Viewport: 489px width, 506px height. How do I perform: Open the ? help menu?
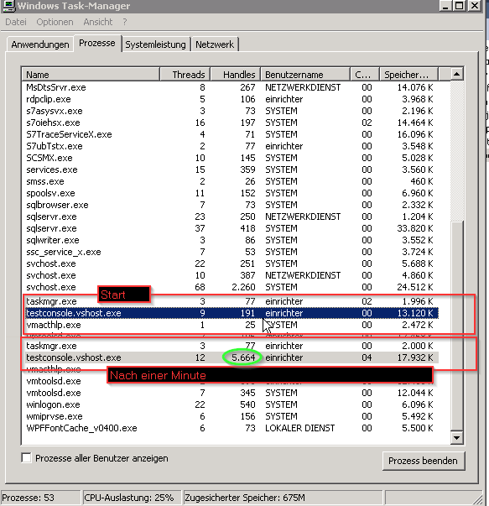(x=125, y=22)
